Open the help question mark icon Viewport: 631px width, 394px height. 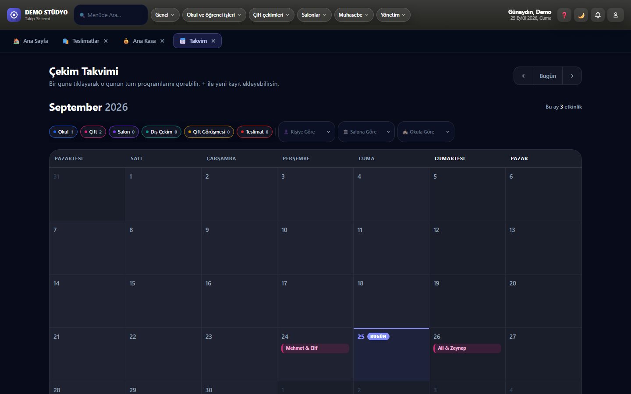tap(564, 15)
